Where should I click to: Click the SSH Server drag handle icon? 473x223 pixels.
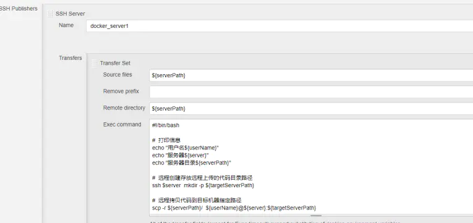[x=50, y=14]
